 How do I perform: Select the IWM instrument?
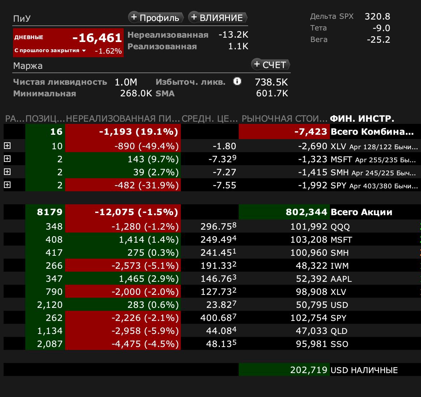click(339, 266)
